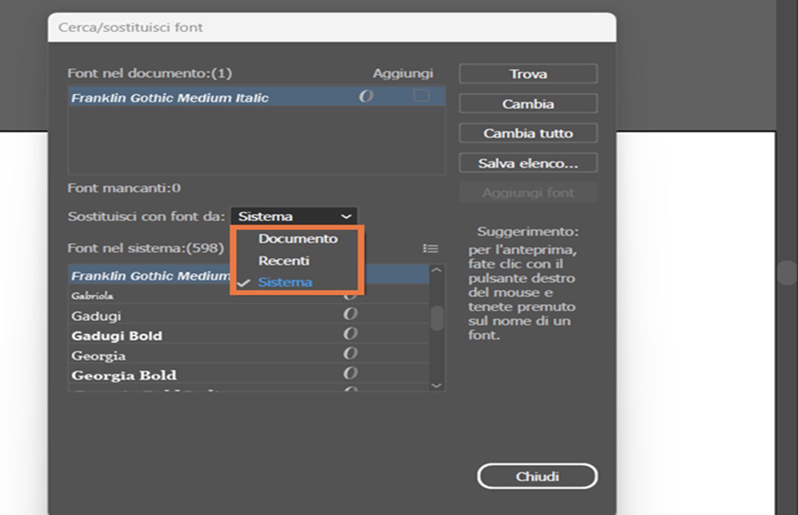Screen dimensions: 798x515
Task: Click the system font list scrollbar thumb
Action: pos(437,318)
